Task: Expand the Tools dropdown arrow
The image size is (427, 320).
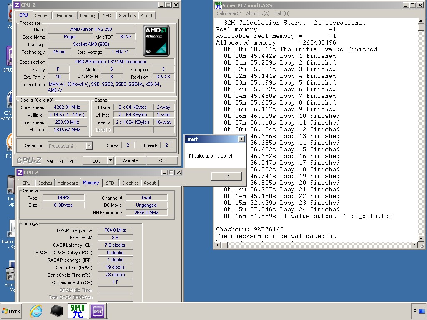Action: [x=110, y=160]
